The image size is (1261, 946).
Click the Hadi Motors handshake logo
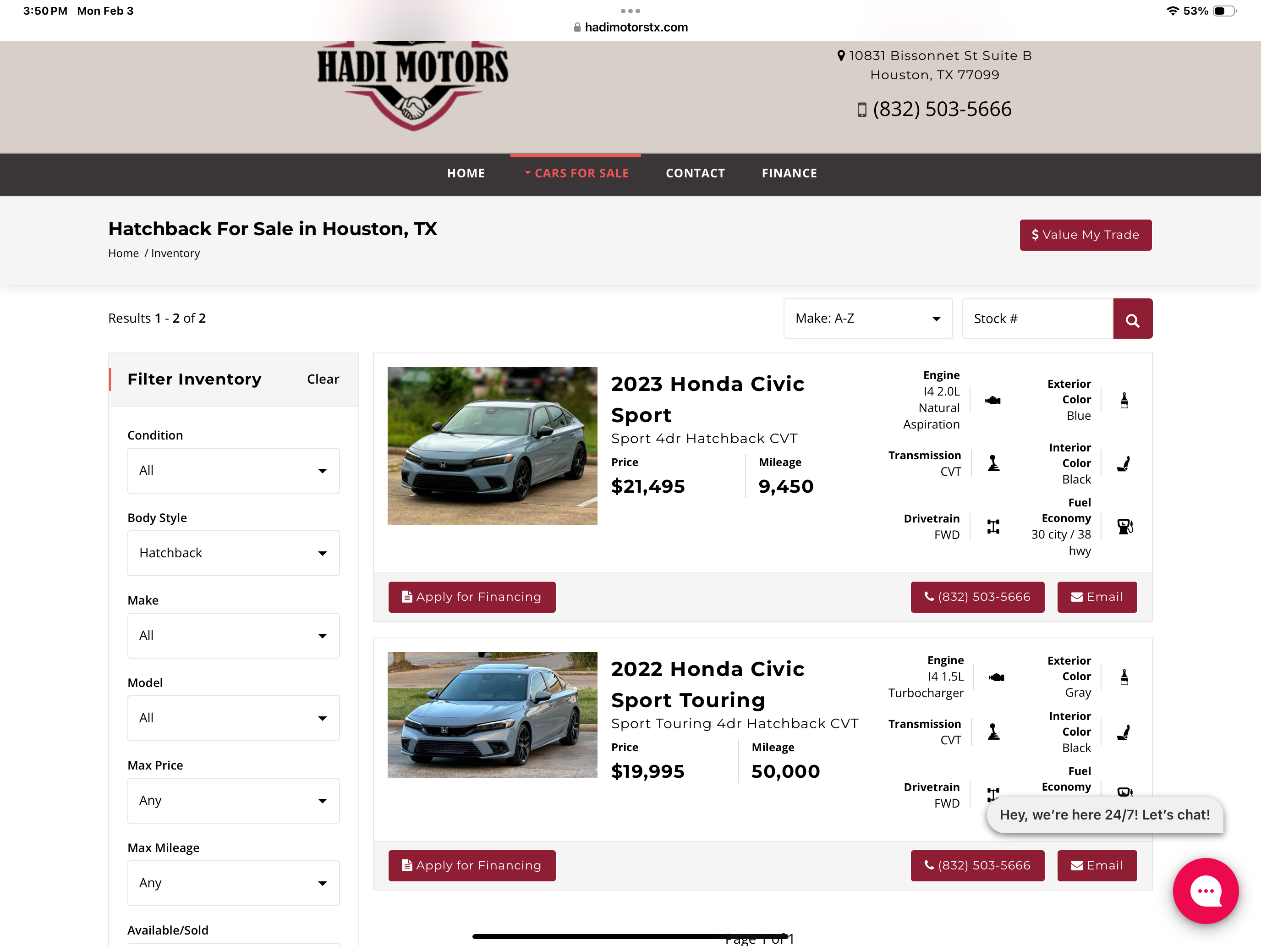[x=413, y=86]
